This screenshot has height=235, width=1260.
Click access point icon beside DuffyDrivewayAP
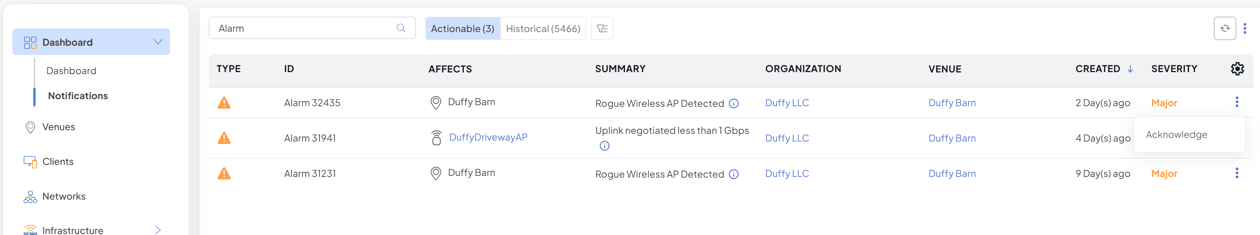436,138
